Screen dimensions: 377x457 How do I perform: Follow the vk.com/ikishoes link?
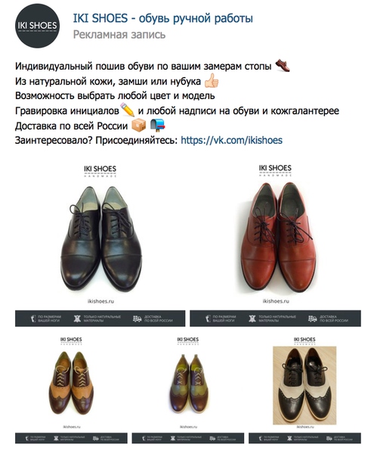coord(231,140)
